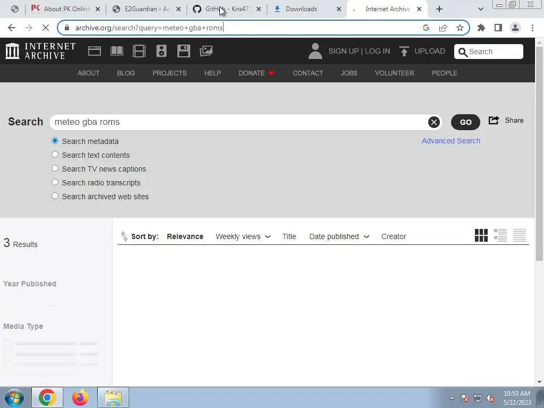This screenshot has width=544, height=408.
Task: Switch to extended list view
Action: click(500, 235)
